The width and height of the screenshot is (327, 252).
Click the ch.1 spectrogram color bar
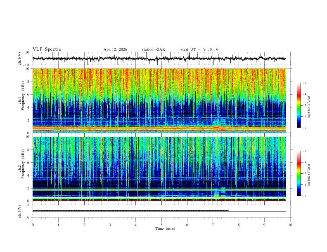click(x=299, y=105)
